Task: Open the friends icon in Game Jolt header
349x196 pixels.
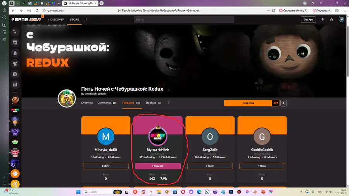Action: coord(332,19)
